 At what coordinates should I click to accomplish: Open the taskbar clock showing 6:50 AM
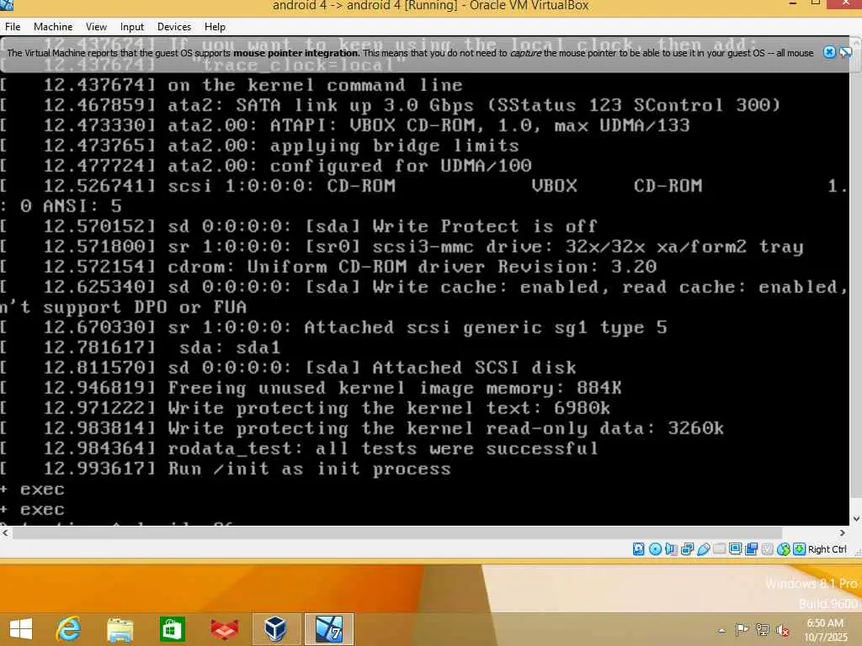825,630
